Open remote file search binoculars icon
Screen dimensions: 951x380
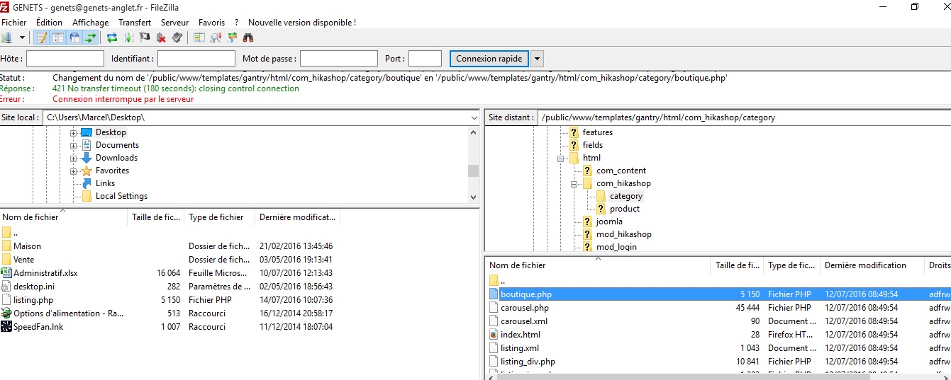coord(248,38)
